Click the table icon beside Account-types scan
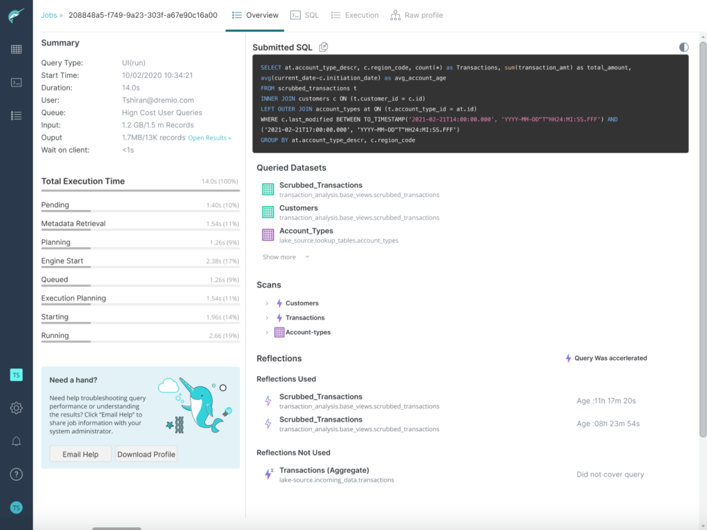 click(279, 332)
